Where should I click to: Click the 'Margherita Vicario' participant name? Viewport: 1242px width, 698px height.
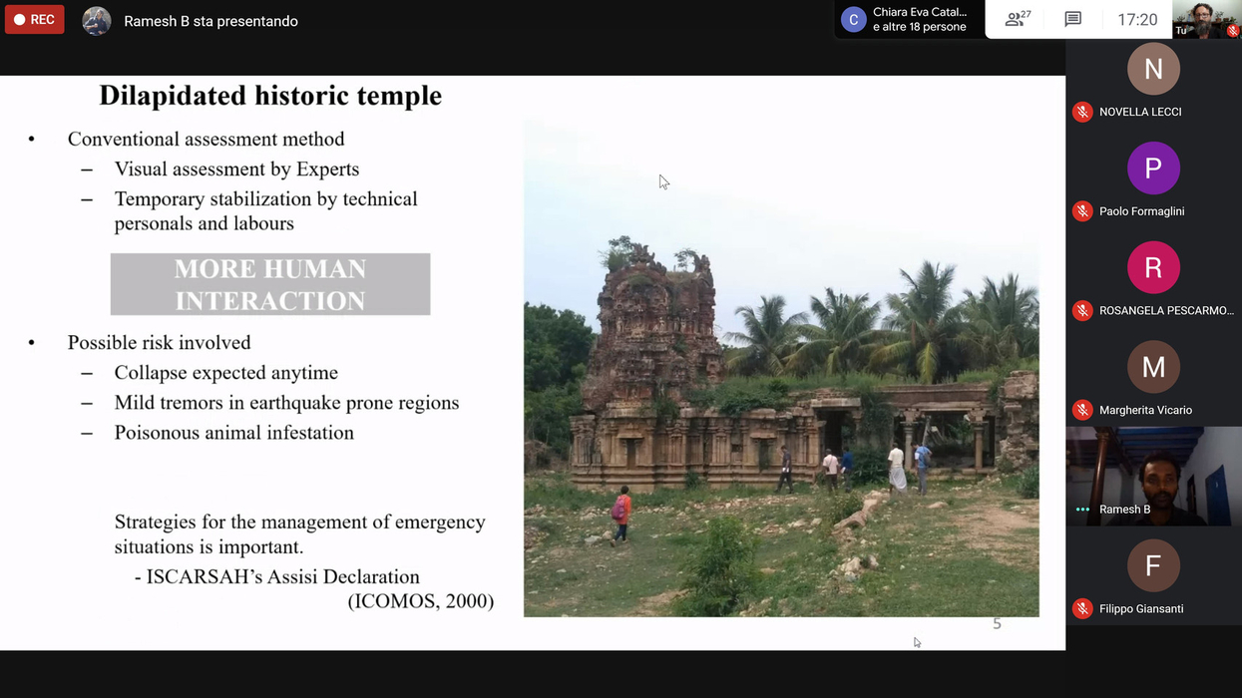(x=1145, y=410)
